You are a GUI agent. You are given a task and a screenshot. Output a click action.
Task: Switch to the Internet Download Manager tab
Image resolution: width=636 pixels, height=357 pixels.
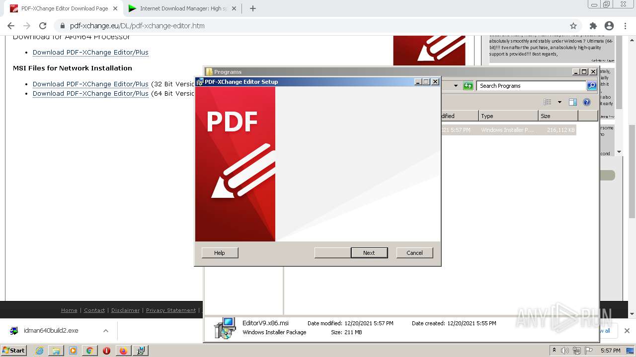(x=183, y=8)
